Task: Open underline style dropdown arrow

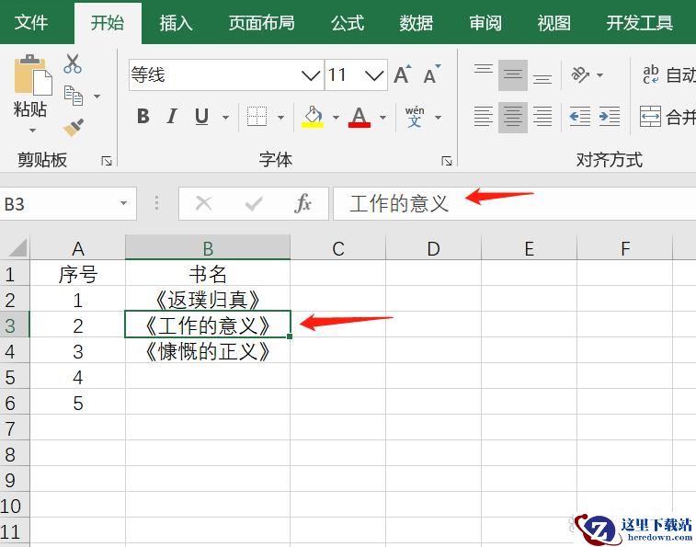Action: click(x=225, y=118)
